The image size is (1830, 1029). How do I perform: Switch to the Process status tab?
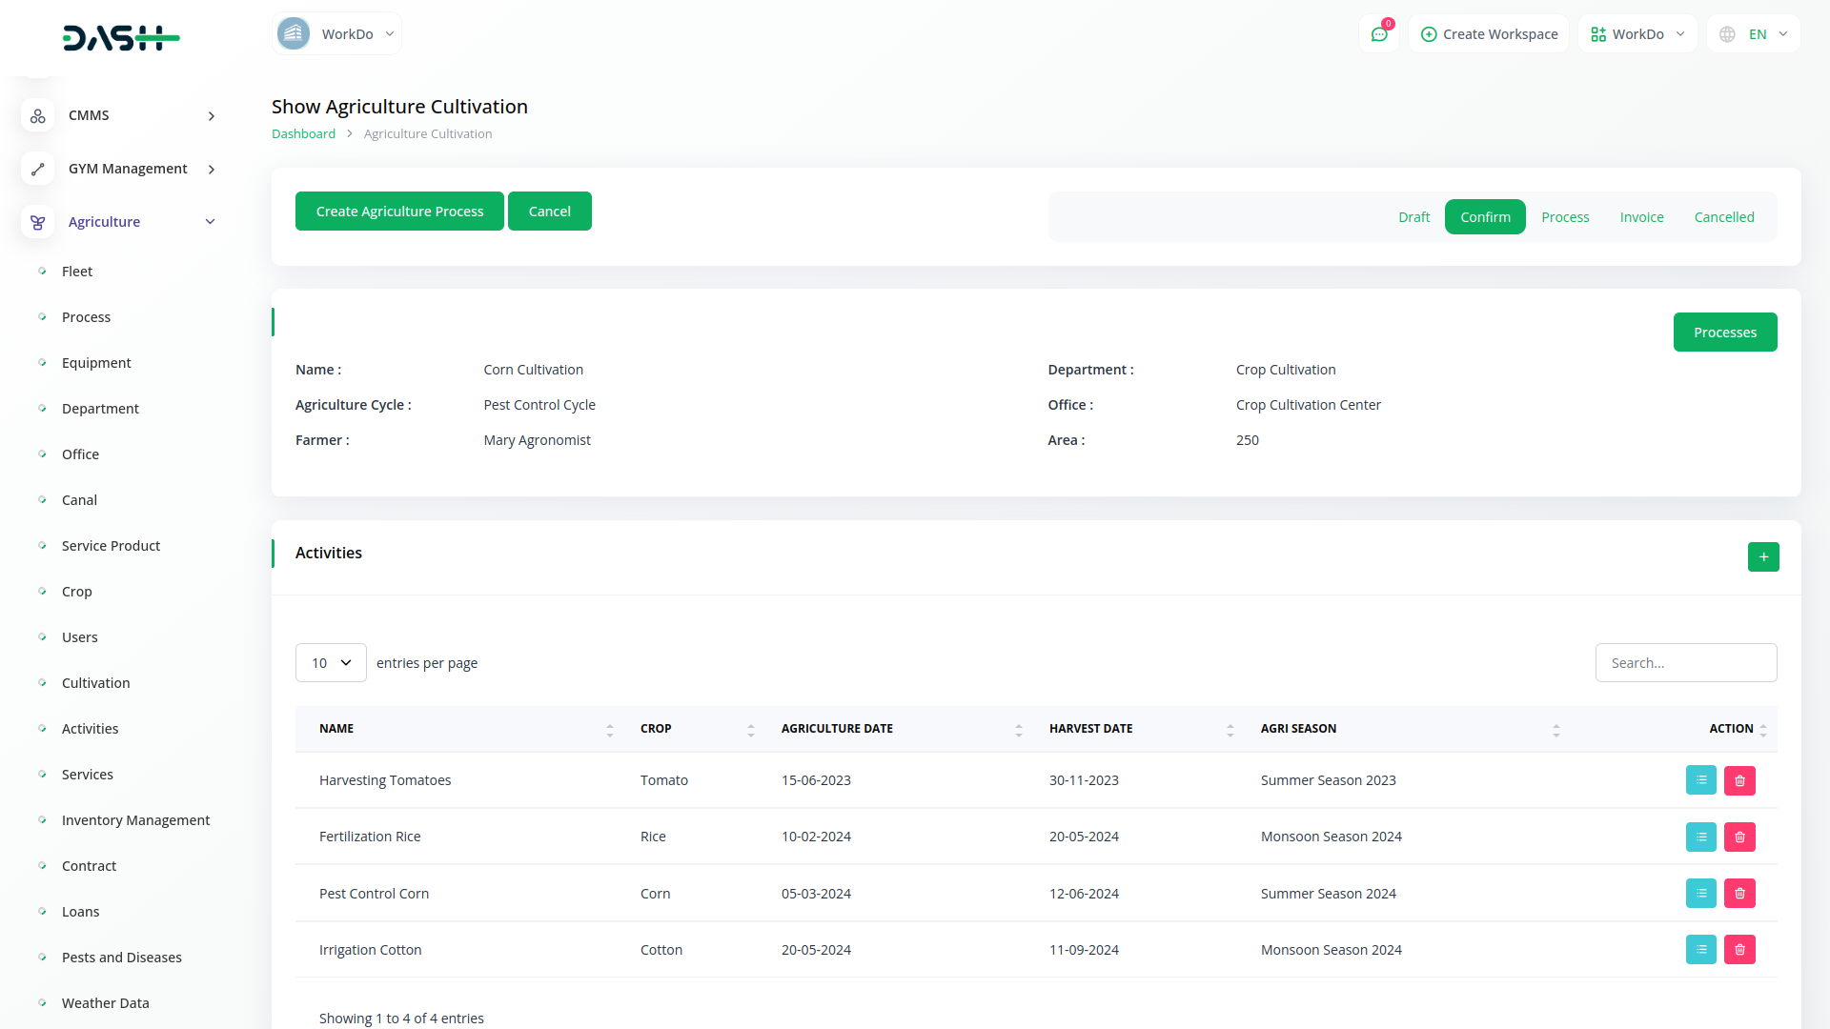1565,217
